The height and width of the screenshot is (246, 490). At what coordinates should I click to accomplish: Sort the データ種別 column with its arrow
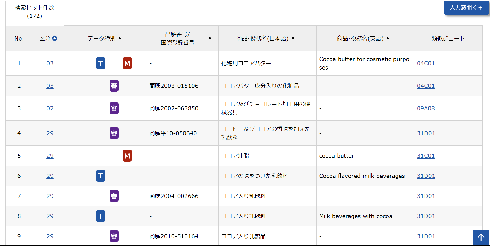click(x=120, y=38)
